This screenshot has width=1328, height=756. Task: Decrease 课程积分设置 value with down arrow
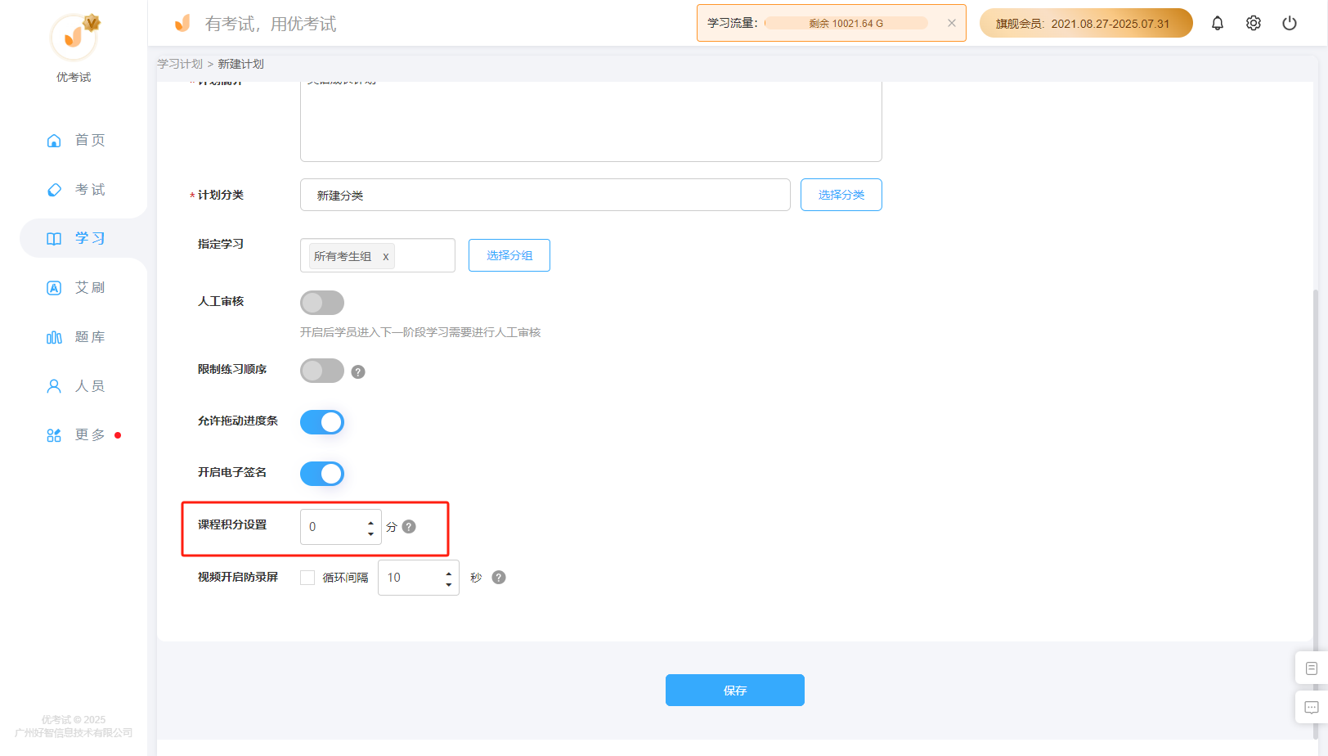coord(370,533)
